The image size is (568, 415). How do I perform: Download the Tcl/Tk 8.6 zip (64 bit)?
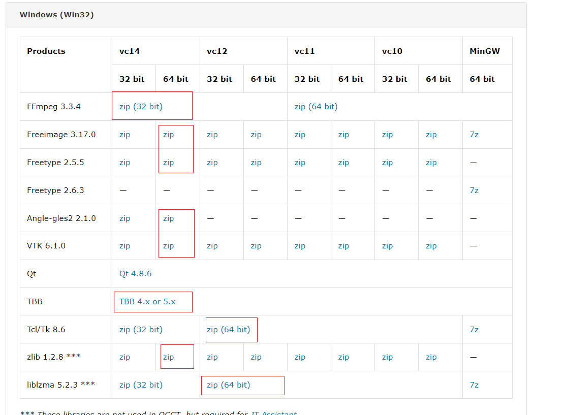(x=228, y=330)
